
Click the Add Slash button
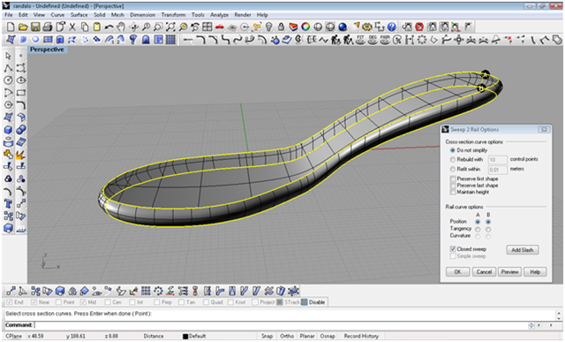point(523,249)
